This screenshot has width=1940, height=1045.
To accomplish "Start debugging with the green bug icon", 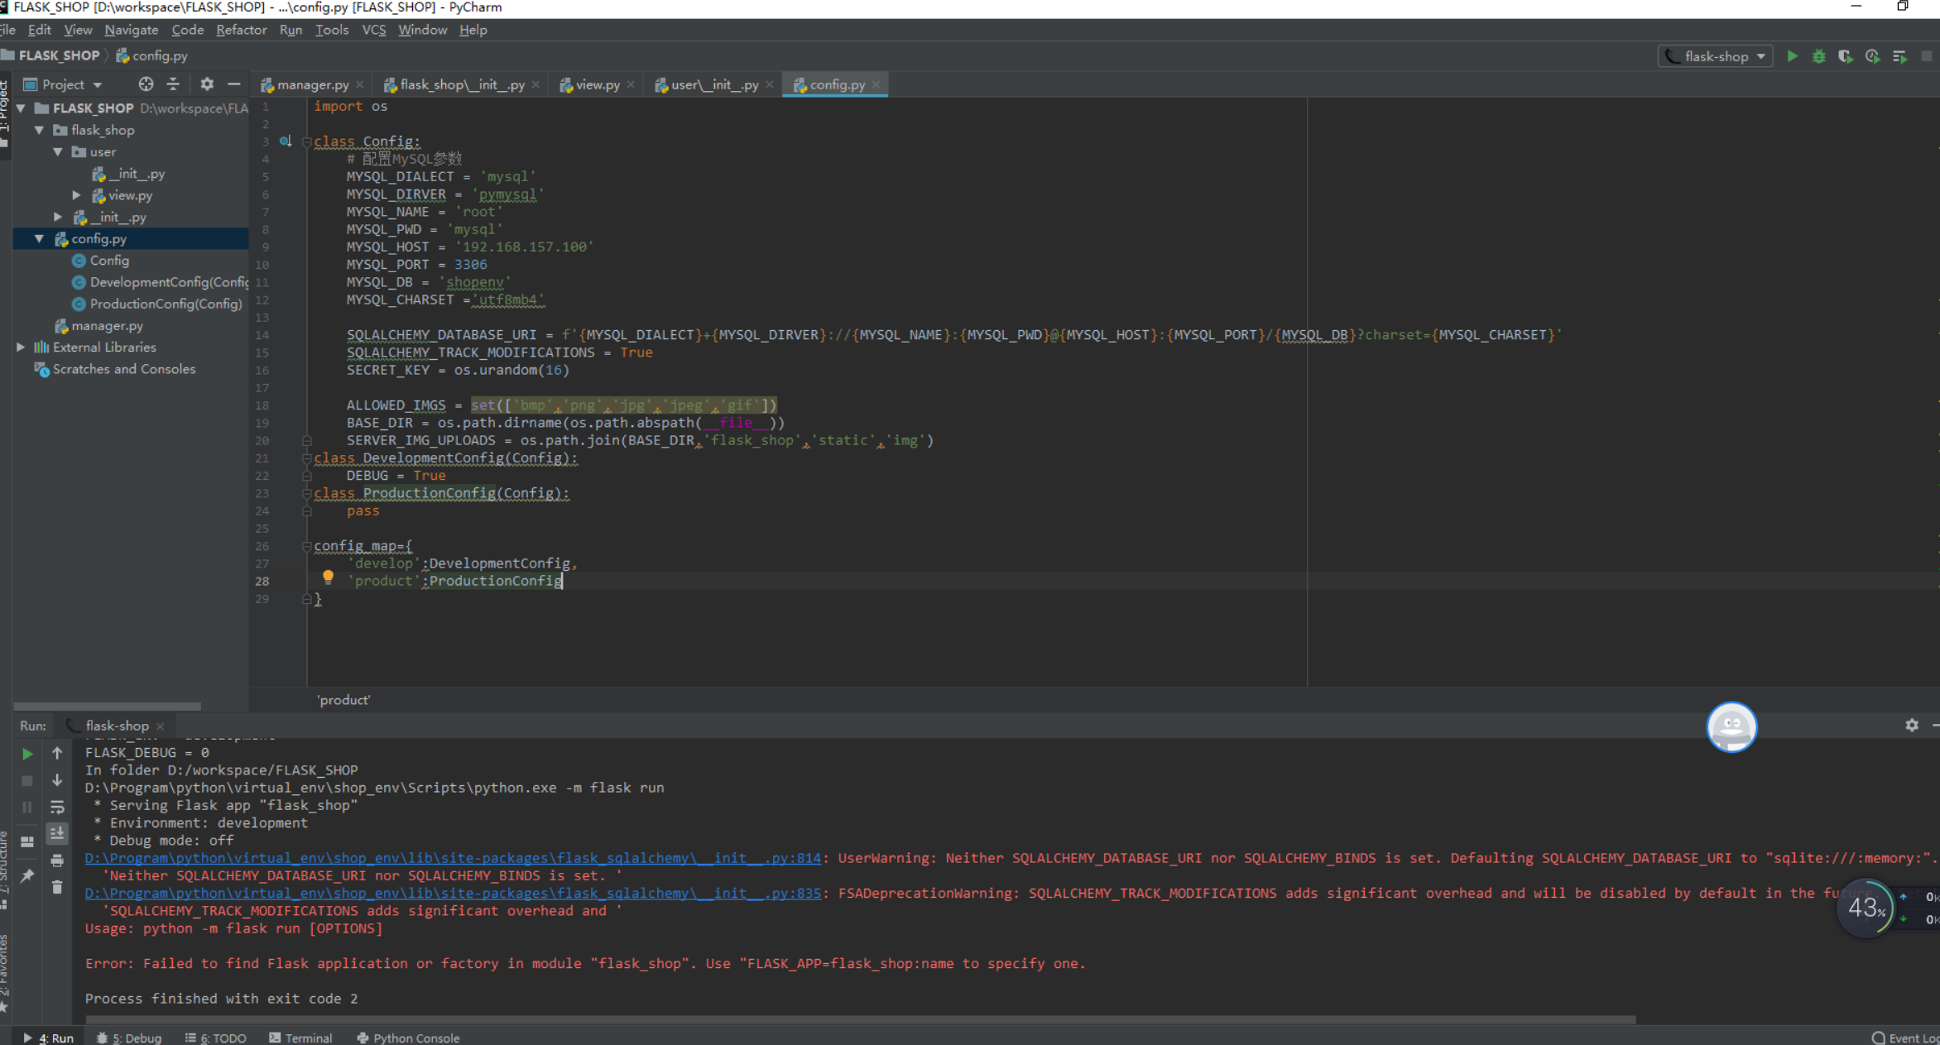I will click(x=1818, y=56).
